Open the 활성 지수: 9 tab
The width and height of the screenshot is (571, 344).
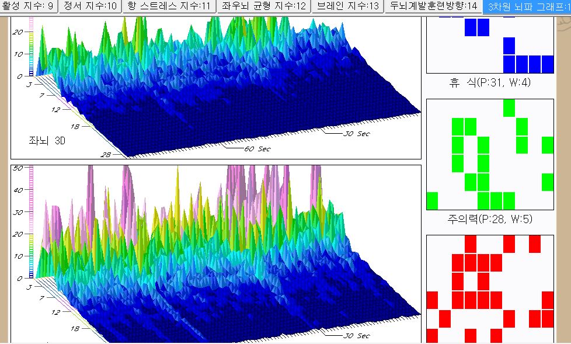click(x=28, y=6)
